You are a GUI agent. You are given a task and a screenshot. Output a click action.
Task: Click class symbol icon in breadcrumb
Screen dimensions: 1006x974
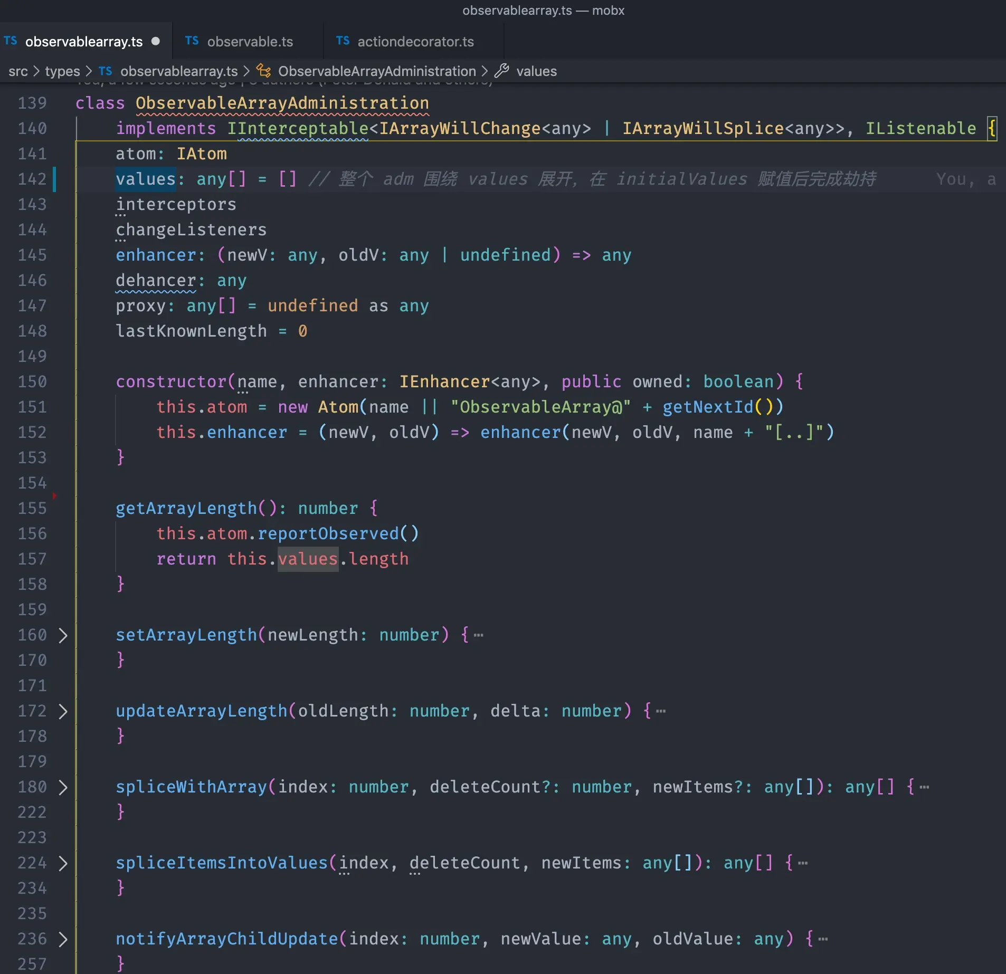coord(264,71)
